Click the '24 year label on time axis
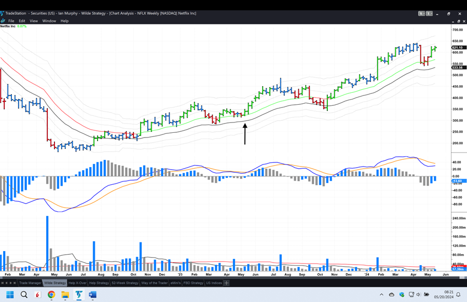Image resolution: width=467 pixels, height=302 pixels. pos(367,274)
